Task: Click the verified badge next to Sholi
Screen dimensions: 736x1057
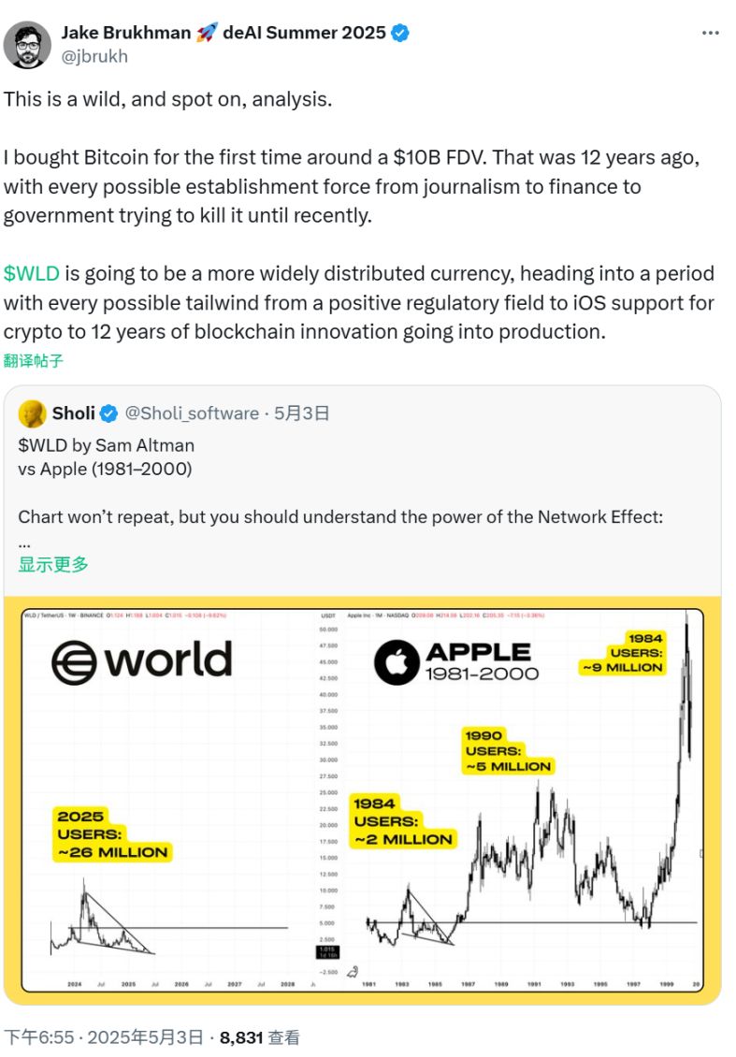Action: 109,413
